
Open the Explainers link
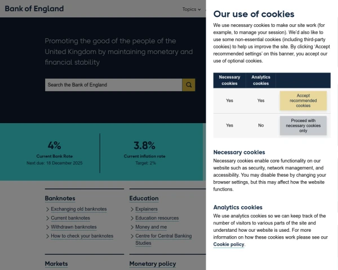tap(146, 209)
